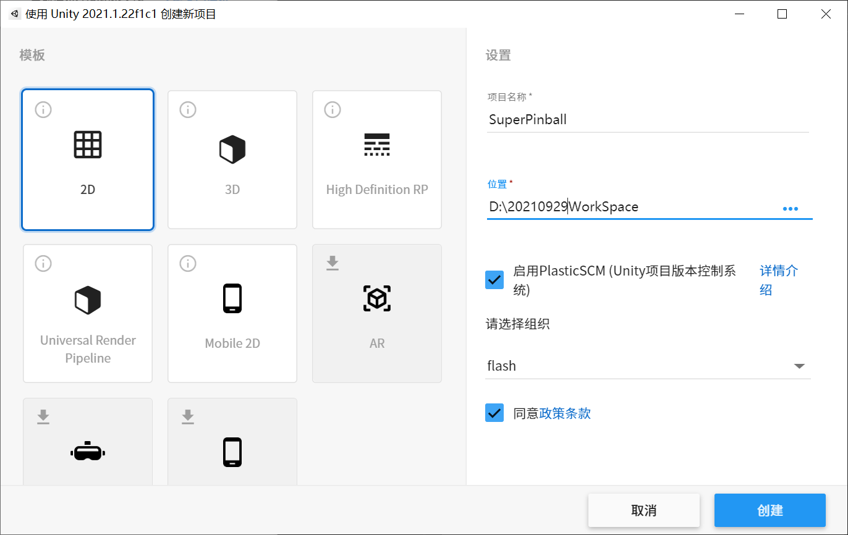Image resolution: width=848 pixels, height=535 pixels.
Task: Select the bottom row phone template icon
Action: (x=232, y=452)
